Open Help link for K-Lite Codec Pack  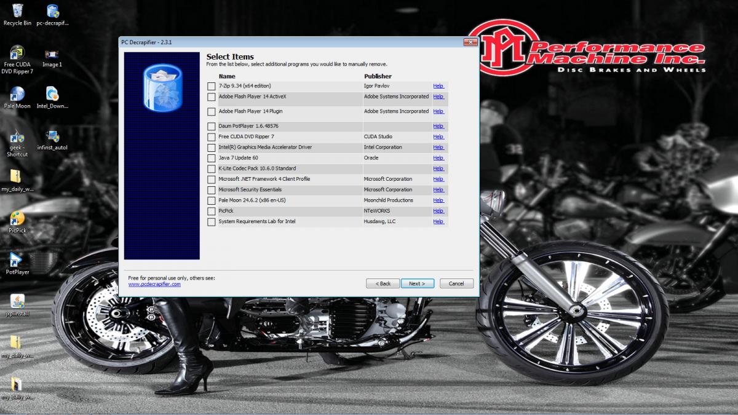point(438,168)
